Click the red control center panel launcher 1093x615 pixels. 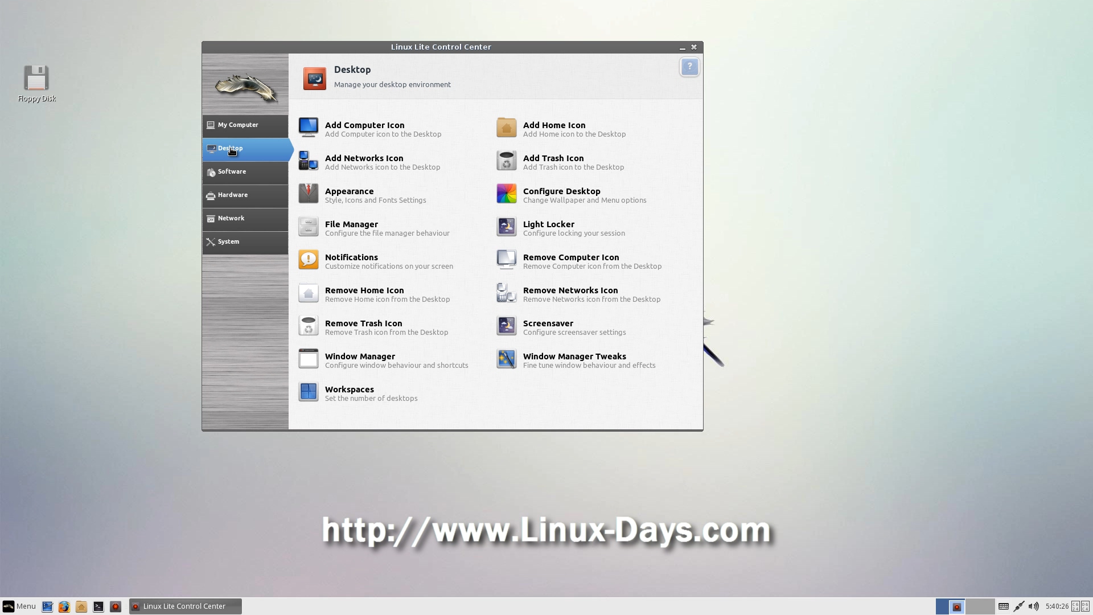point(116,607)
